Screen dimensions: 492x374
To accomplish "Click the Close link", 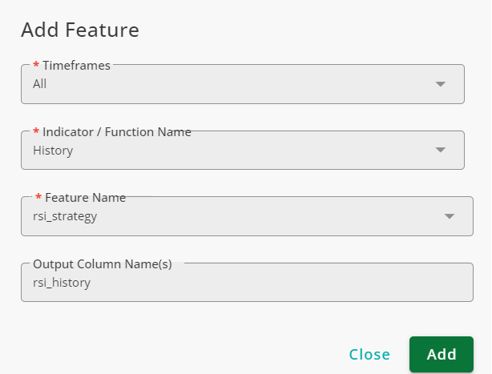I will point(369,355).
